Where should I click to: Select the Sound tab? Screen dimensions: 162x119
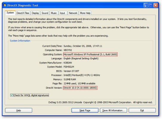[45, 13]
